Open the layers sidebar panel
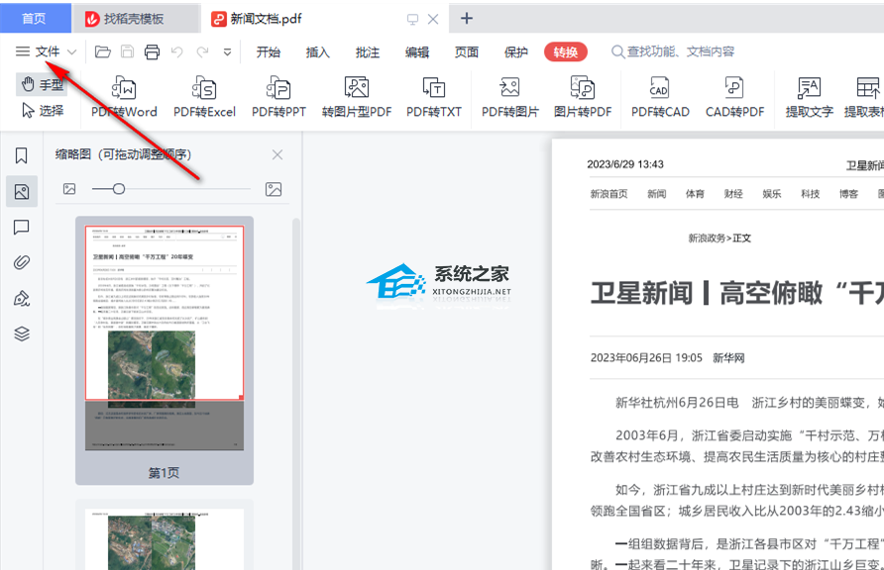 tap(22, 334)
